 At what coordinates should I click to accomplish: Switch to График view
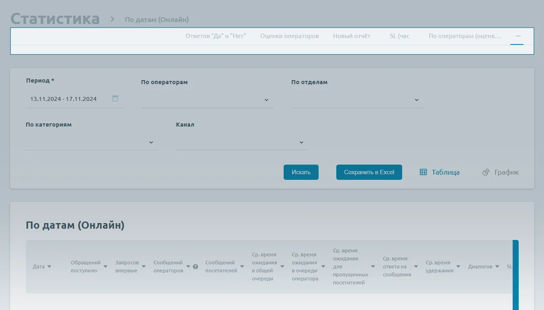(501, 172)
